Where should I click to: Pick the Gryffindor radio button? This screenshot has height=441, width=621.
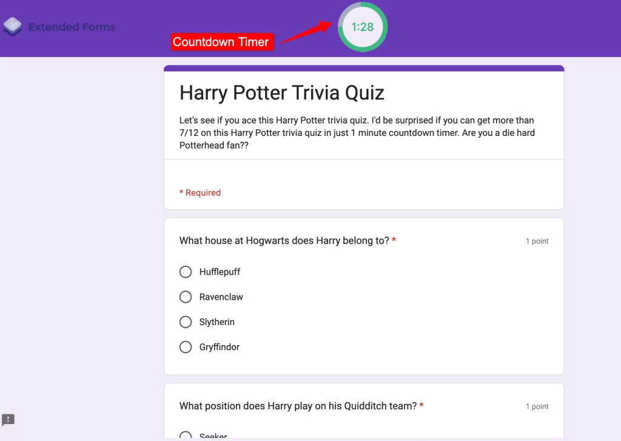[x=186, y=347]
